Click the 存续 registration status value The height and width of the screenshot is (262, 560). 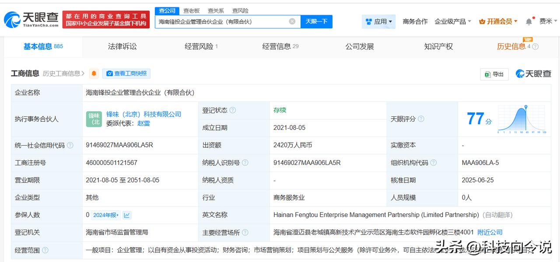click(280, 110)
